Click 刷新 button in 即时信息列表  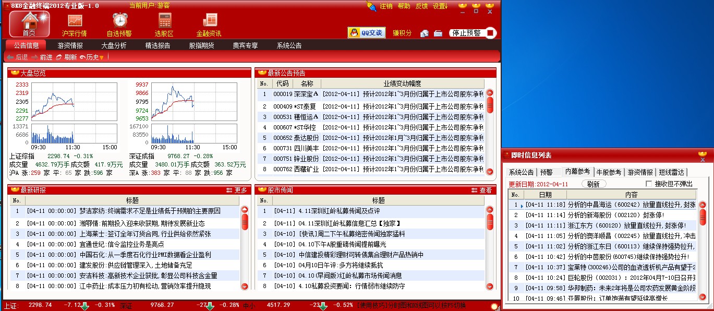point(593,184)
